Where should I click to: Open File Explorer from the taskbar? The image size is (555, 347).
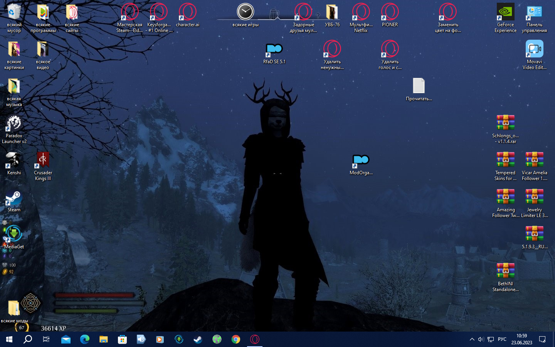point(104,339)
